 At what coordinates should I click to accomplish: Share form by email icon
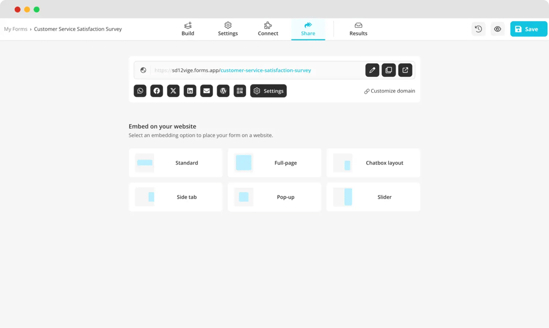pos(206,91)
